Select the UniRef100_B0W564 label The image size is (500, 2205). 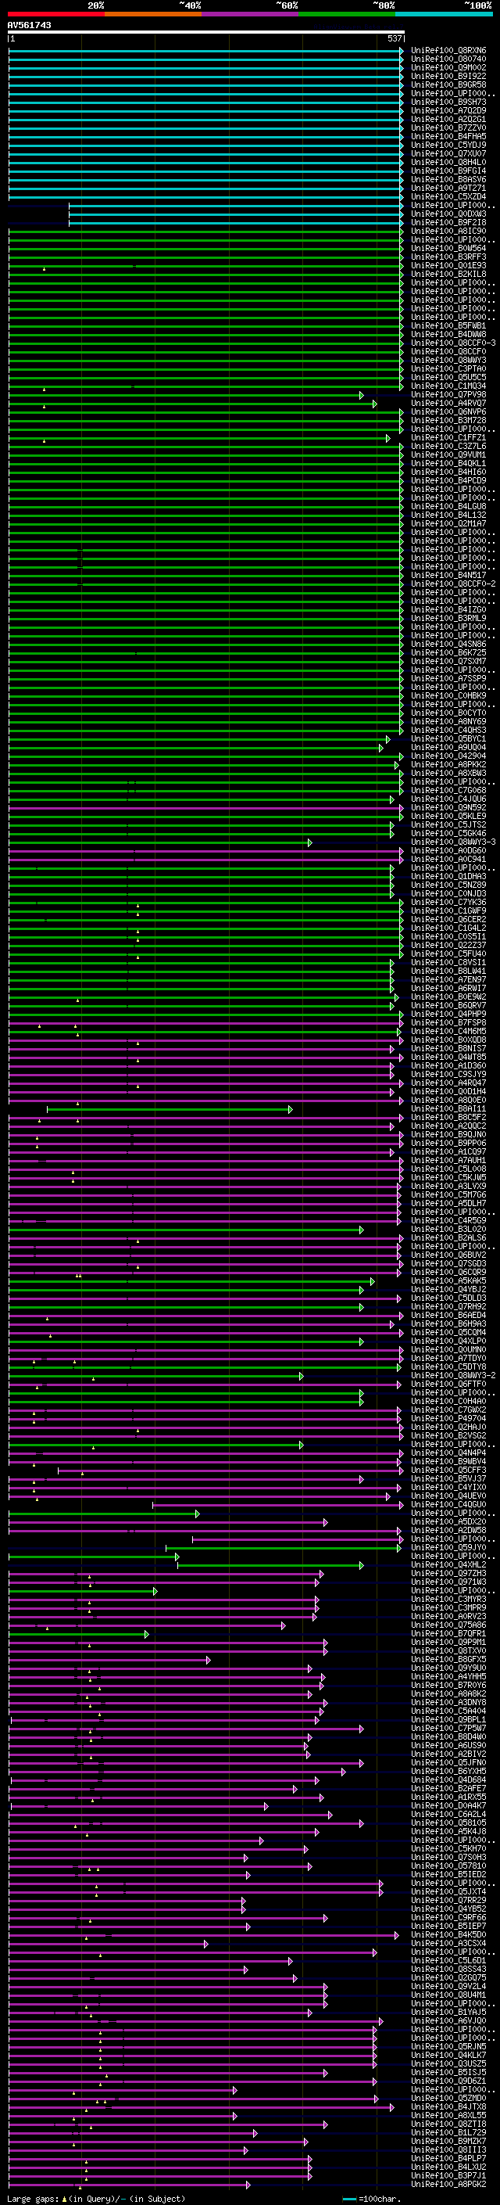pyautogui.click(x=448, y=248)
